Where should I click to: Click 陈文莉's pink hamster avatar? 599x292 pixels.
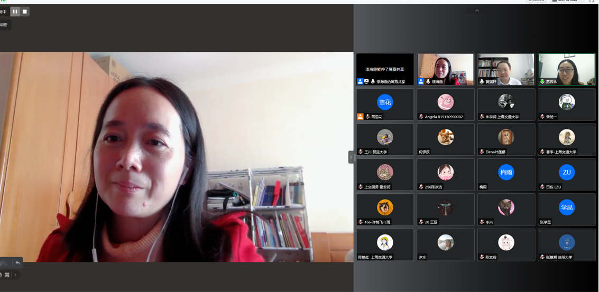pyautogui.click(x=506, y=242)
